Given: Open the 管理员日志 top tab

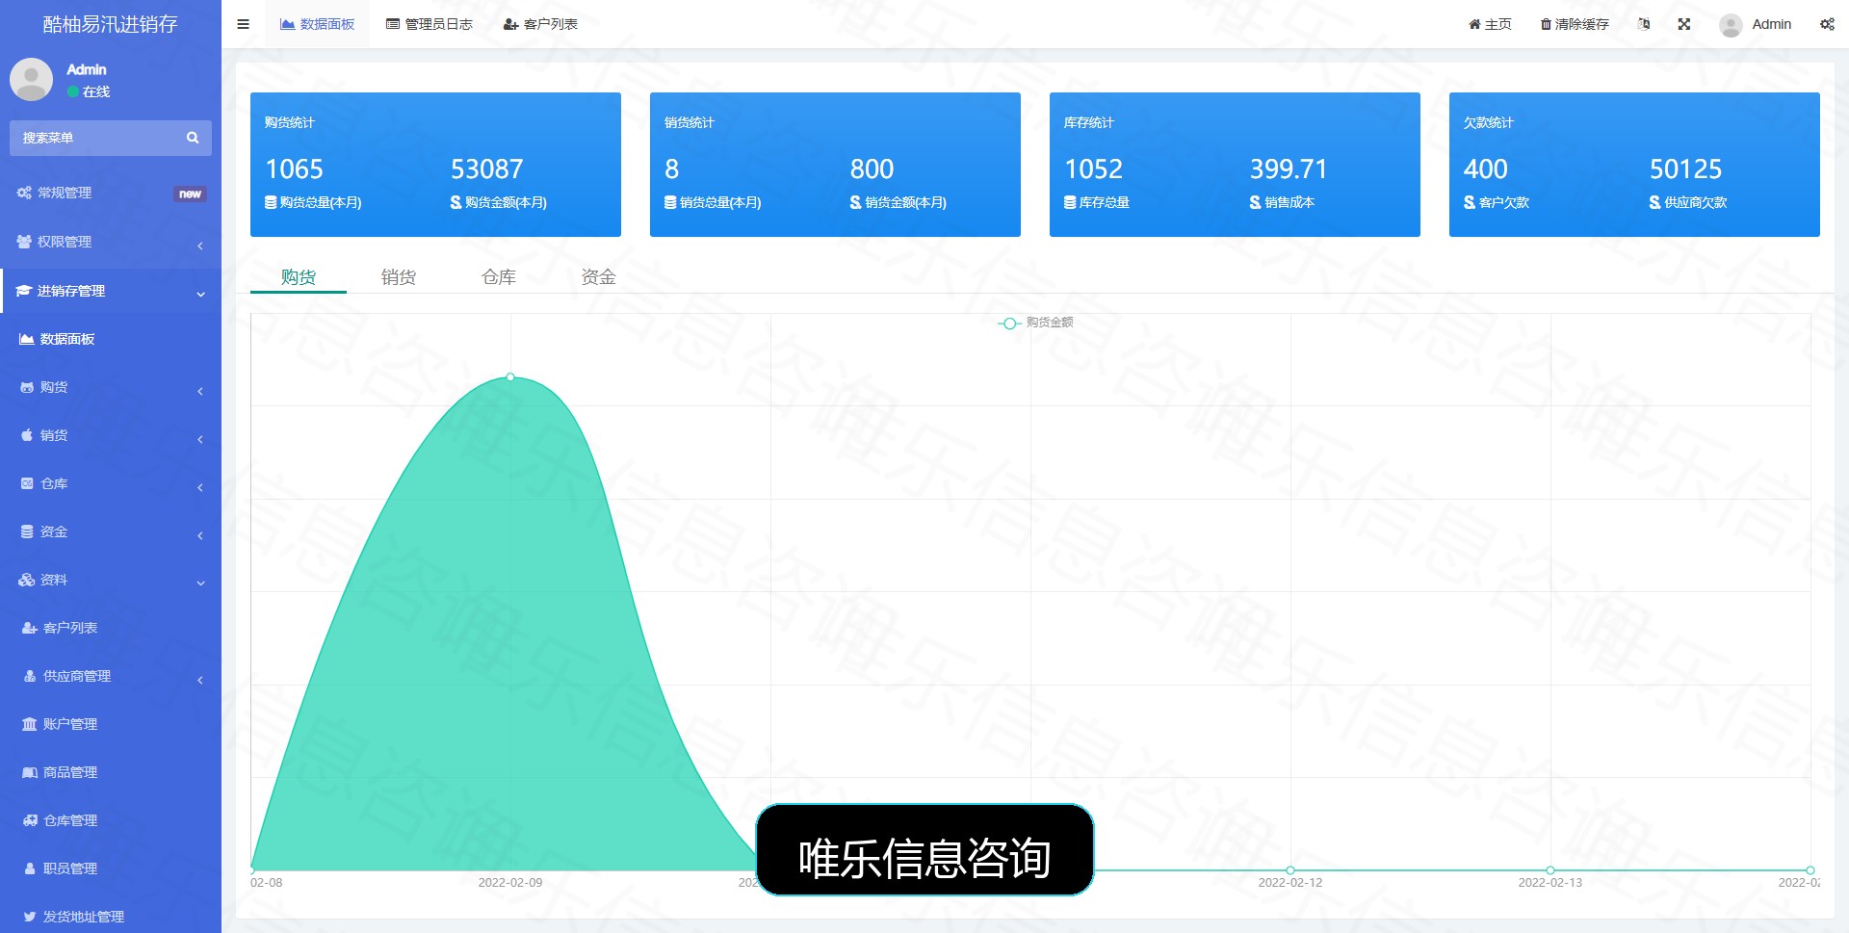Looking at the screenshot, I should click(430, 24).
